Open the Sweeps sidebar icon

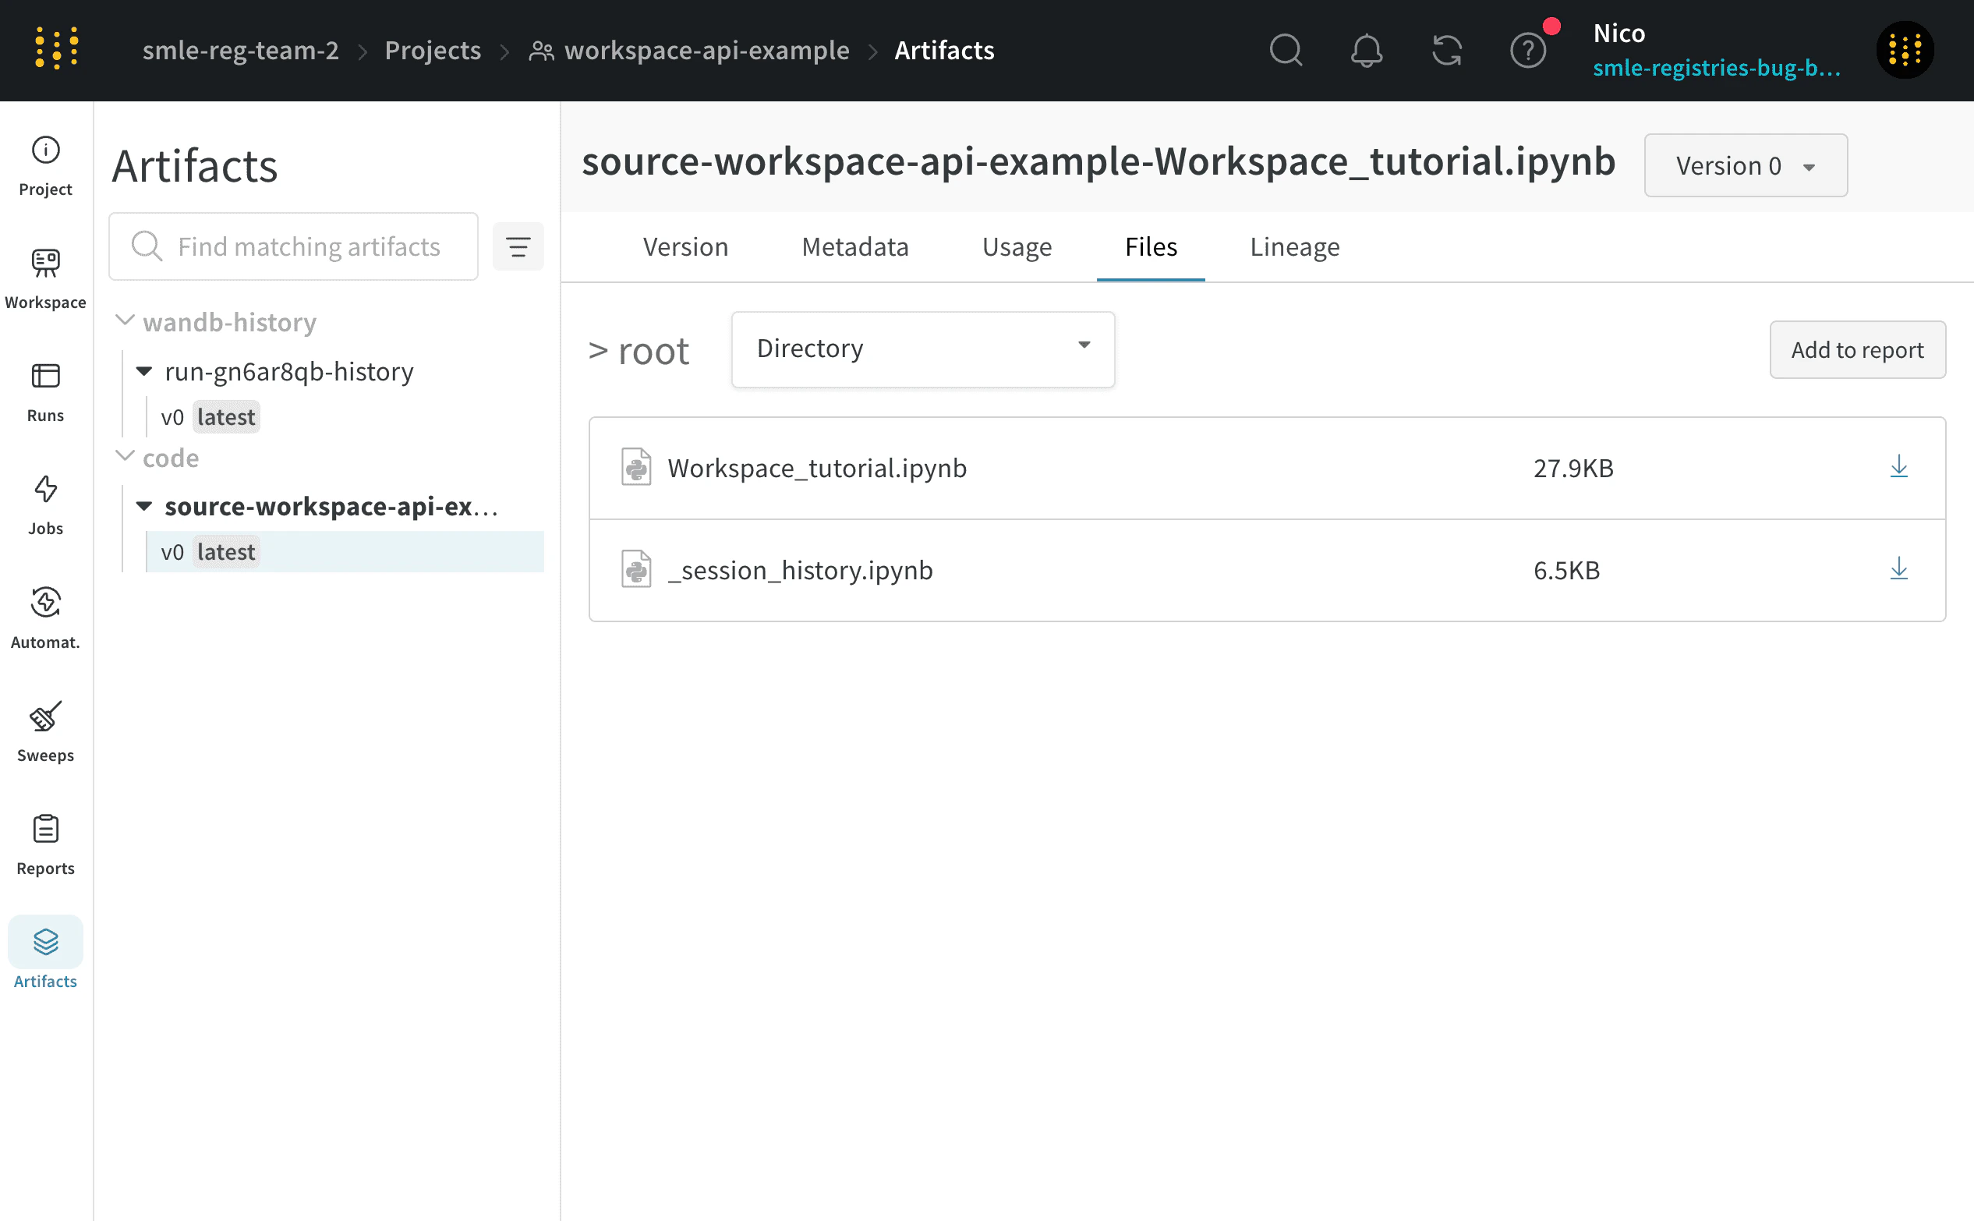click(x=45, y=730)
